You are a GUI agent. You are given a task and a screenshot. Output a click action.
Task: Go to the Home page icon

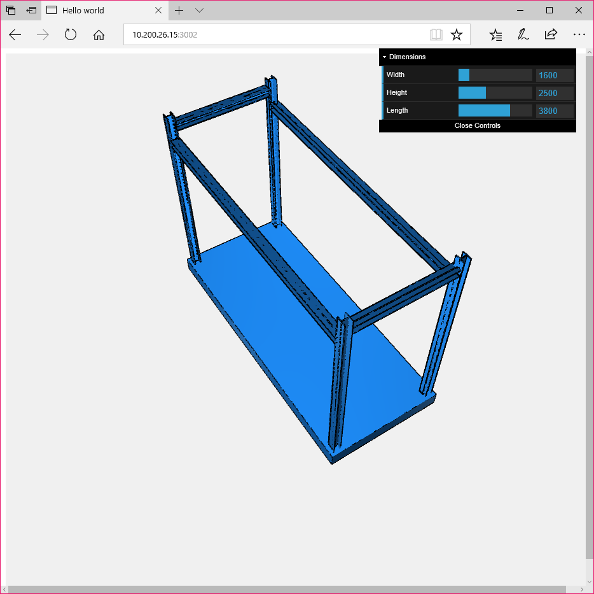[99, 35]
